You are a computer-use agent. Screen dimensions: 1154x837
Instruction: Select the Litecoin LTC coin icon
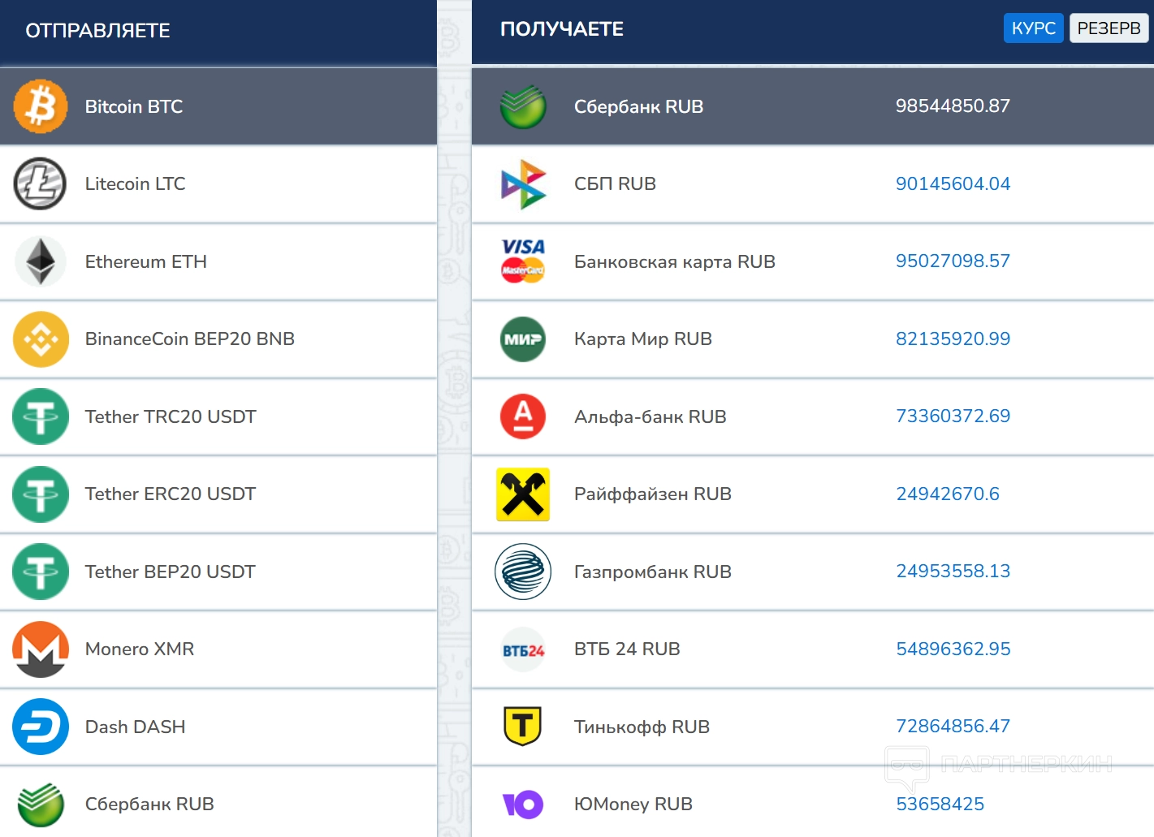tap(40, 183)
